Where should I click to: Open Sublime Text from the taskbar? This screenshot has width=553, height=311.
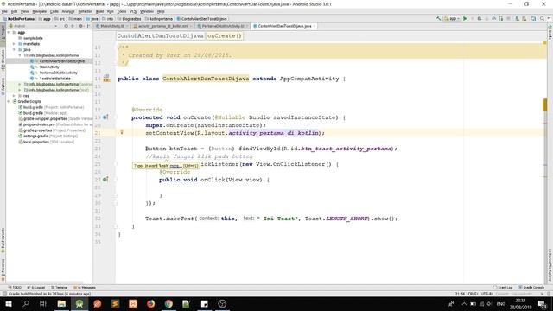115,303
